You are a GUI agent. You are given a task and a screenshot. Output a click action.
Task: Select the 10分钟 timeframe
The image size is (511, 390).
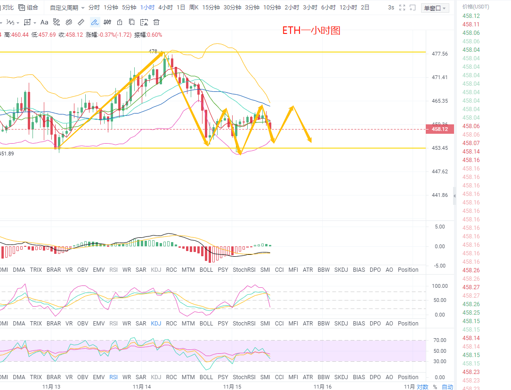pyautogui.click(x=272, y=8)
